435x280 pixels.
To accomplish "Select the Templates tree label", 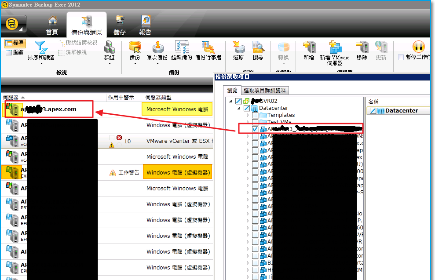I will 281,115.
